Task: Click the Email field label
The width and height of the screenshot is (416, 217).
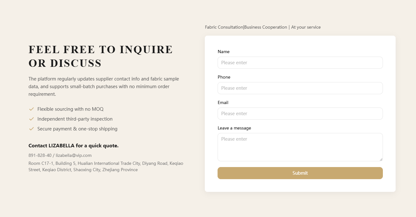Action: (223, 102)
